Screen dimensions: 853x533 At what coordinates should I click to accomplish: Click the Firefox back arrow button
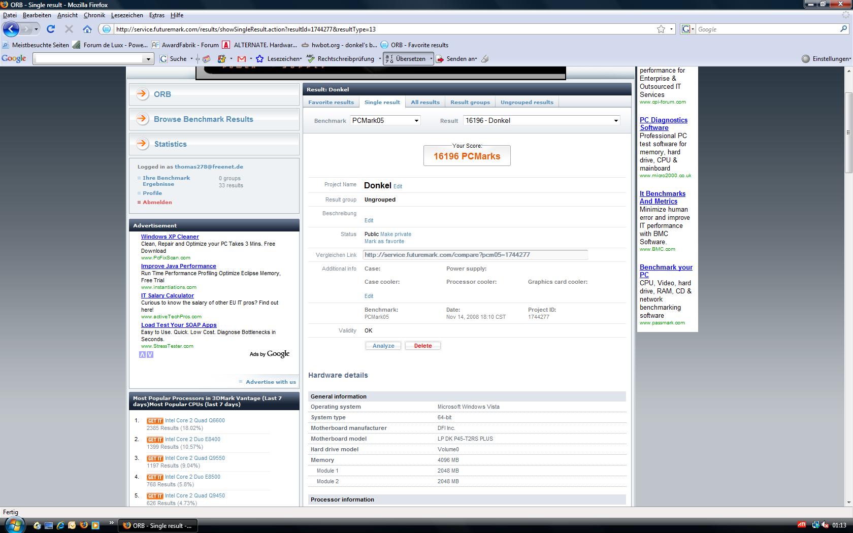(11, 29)
